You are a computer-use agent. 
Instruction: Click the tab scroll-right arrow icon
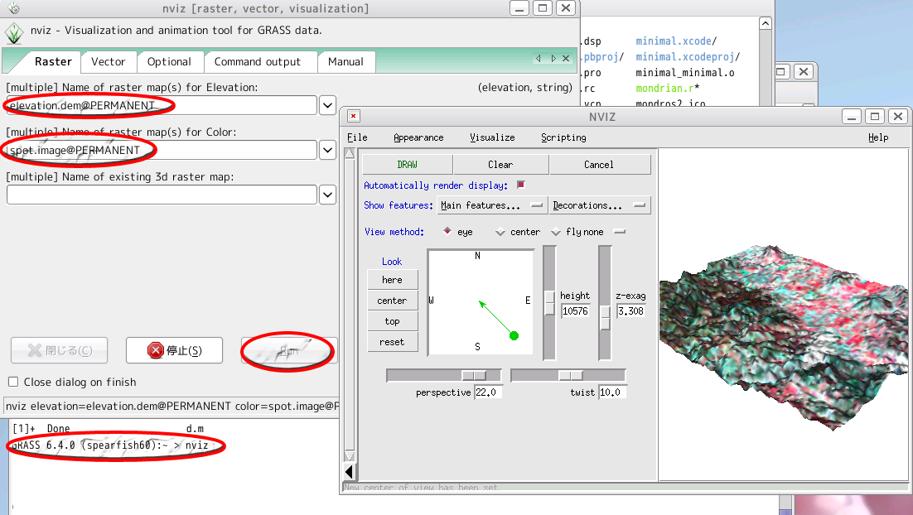[553, 59]
